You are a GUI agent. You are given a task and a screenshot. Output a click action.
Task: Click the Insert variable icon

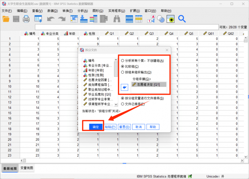tap(139, 19)
